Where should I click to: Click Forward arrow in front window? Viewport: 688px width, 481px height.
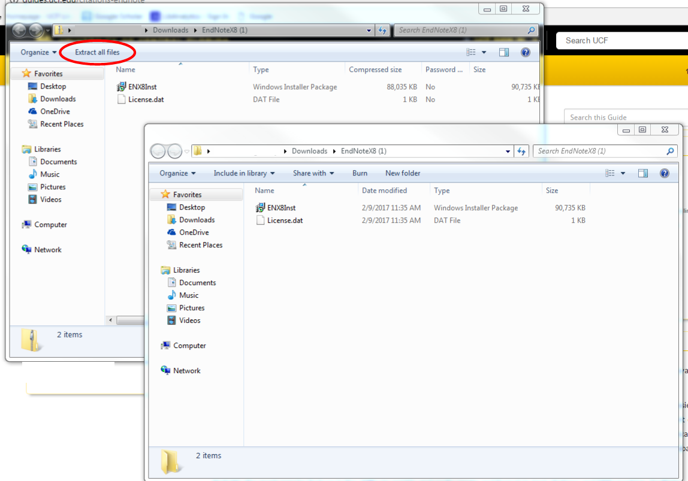[x=174, y=151]
